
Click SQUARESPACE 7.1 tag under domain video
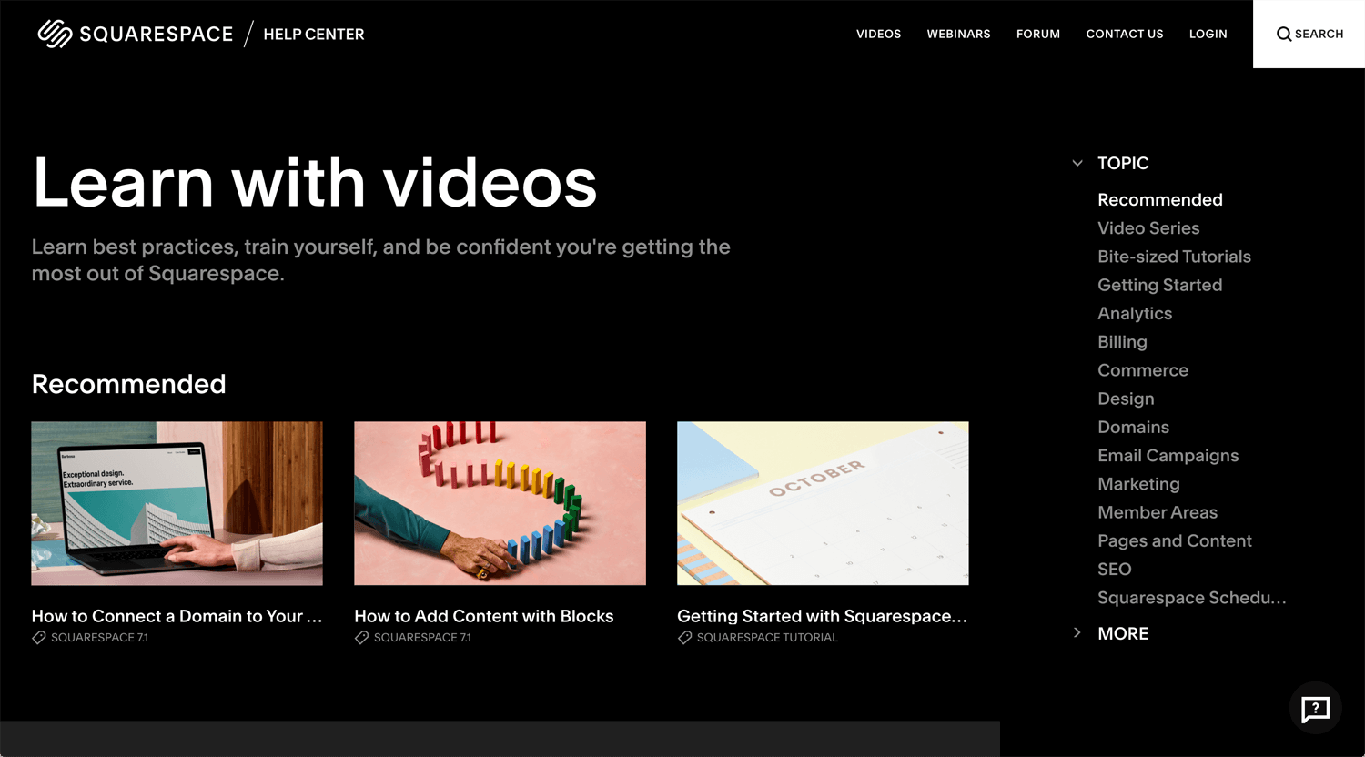click(x=99, y=638)
